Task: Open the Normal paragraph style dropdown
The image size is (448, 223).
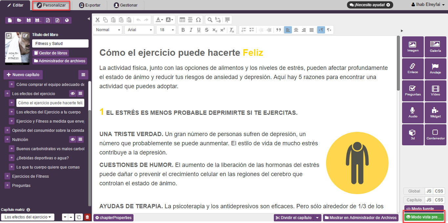Action: (108, 30)
